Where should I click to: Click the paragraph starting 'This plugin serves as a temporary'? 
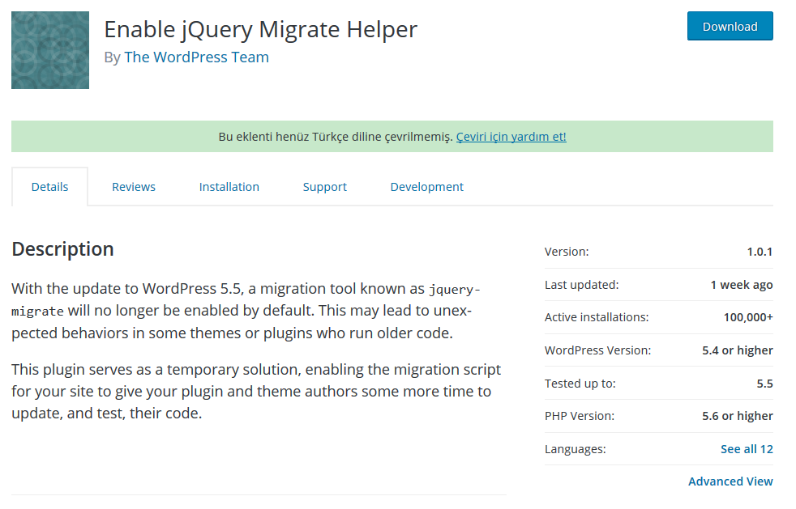pos(256,392)
